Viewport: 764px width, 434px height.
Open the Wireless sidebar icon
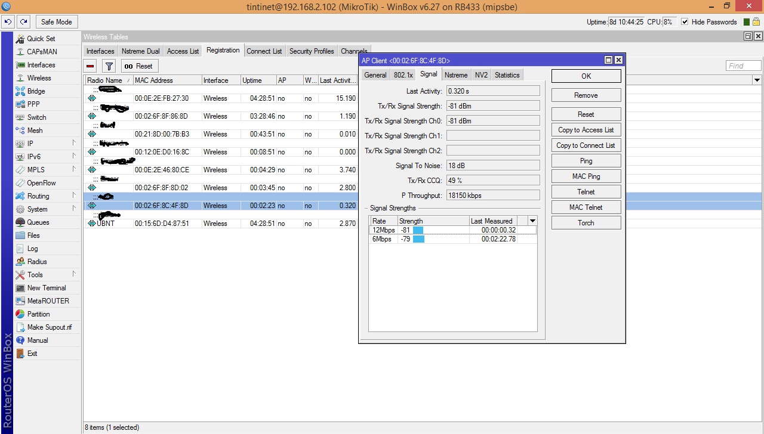(20, 78)
